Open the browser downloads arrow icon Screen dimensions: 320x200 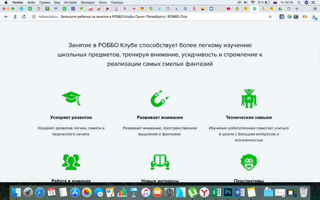(314, 17)
